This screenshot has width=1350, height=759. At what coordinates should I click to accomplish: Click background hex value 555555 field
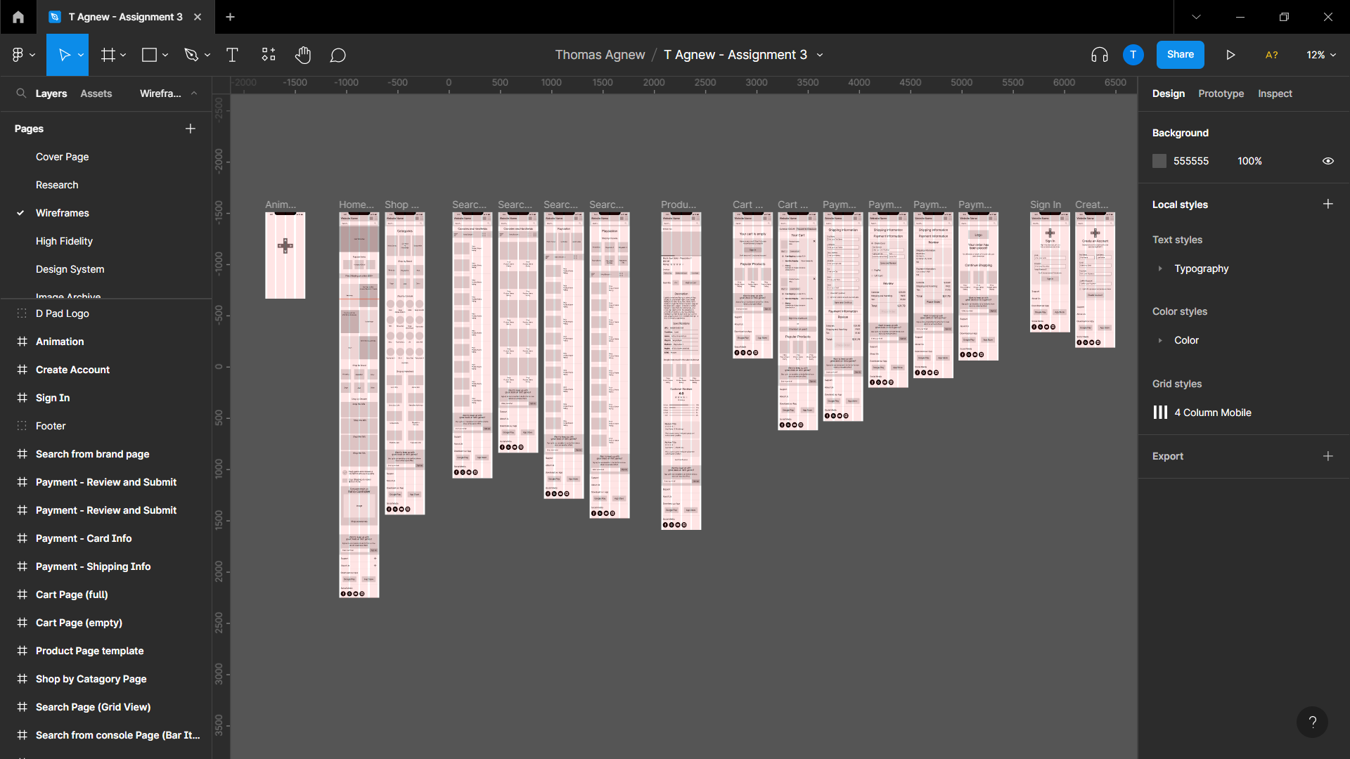pos(1191,161)
